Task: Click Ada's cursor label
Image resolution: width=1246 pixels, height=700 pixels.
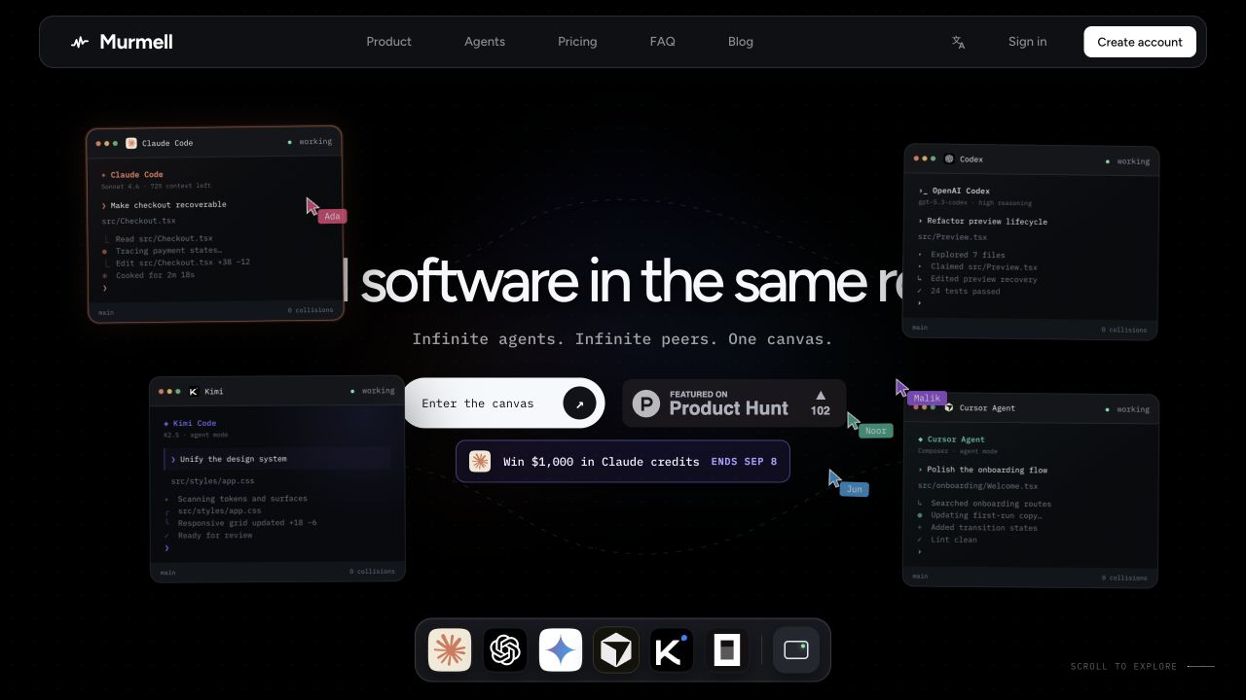Action: point(332,216)
